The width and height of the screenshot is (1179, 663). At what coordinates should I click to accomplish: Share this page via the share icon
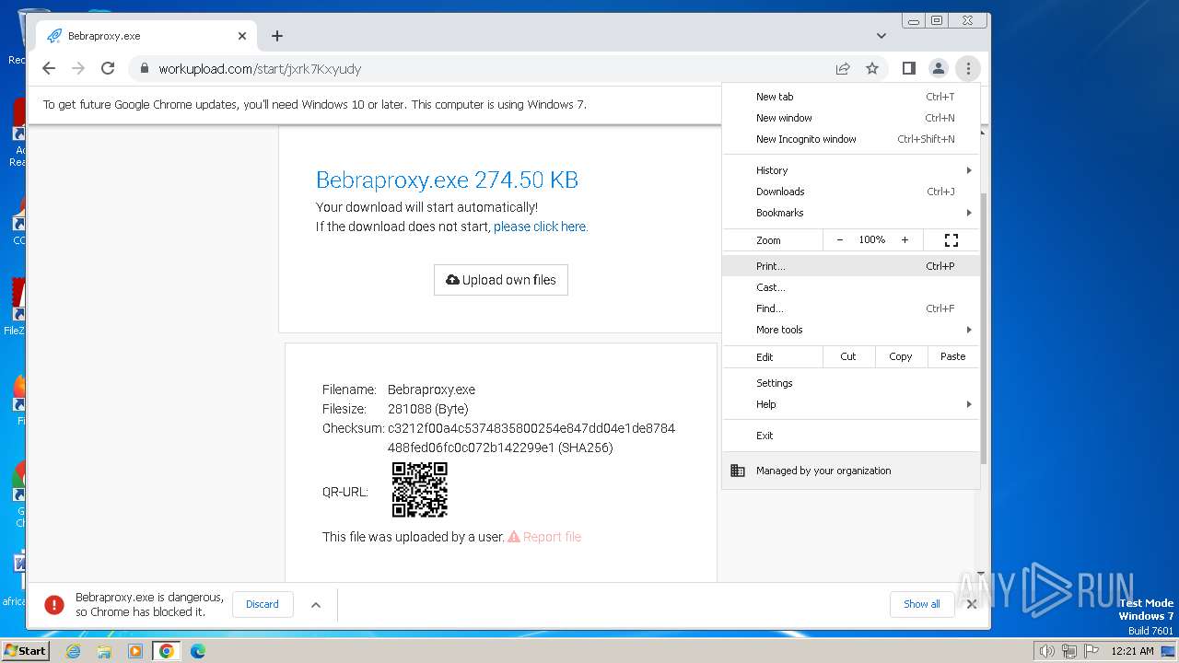(x=843, y=68)
